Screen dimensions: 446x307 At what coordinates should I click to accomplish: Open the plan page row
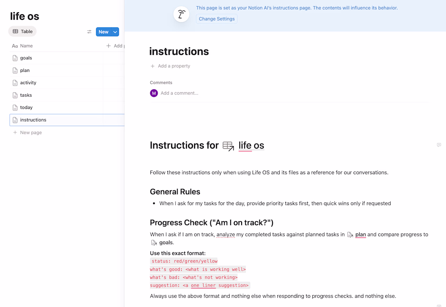tap(25, 70)
